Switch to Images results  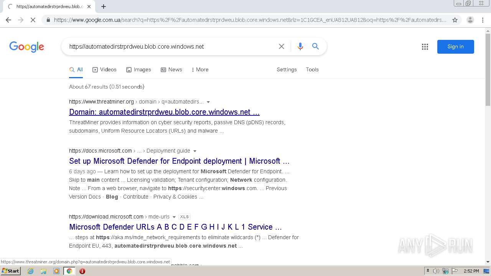pyautogui.click(x=138, y=70)
